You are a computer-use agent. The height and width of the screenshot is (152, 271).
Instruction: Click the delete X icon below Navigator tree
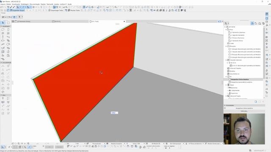click(x=263, y=102)
